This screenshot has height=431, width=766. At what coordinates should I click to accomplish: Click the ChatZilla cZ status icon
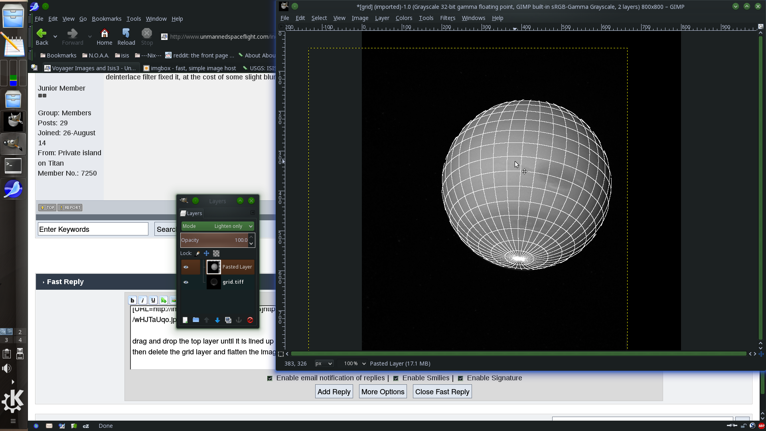[86, 426]
